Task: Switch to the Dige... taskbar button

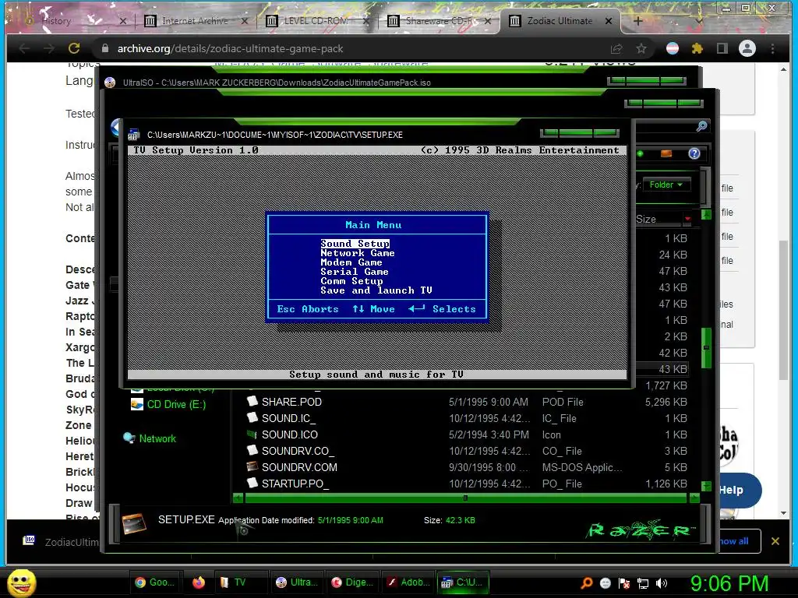Action: click(x=351, y=582)
